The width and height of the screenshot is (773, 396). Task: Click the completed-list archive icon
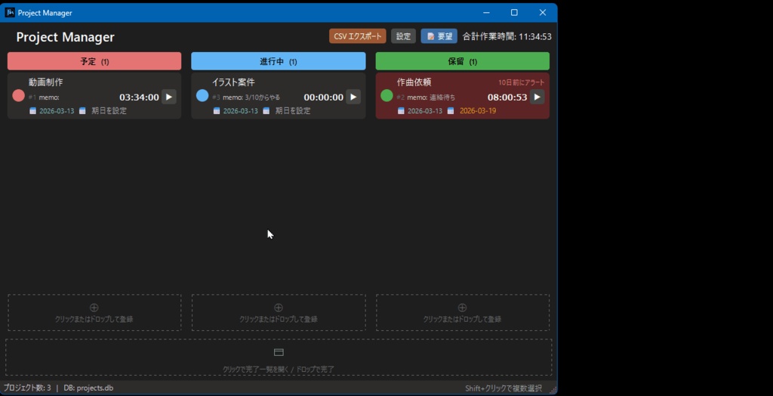click(279, 353)
